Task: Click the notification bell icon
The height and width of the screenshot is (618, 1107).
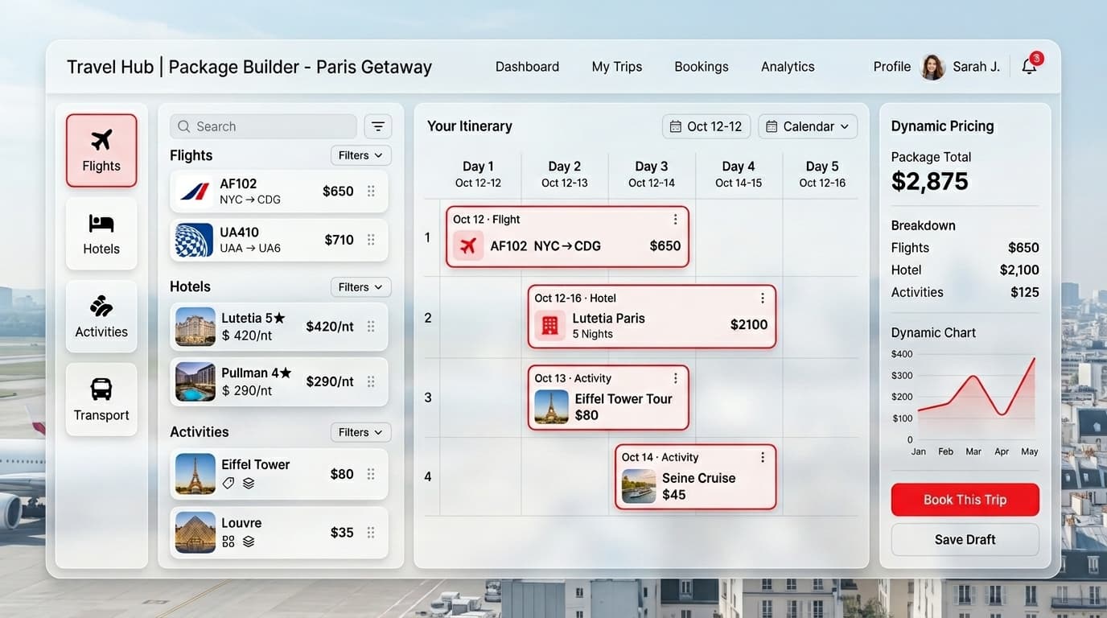Action: (x=1029, y=67)
